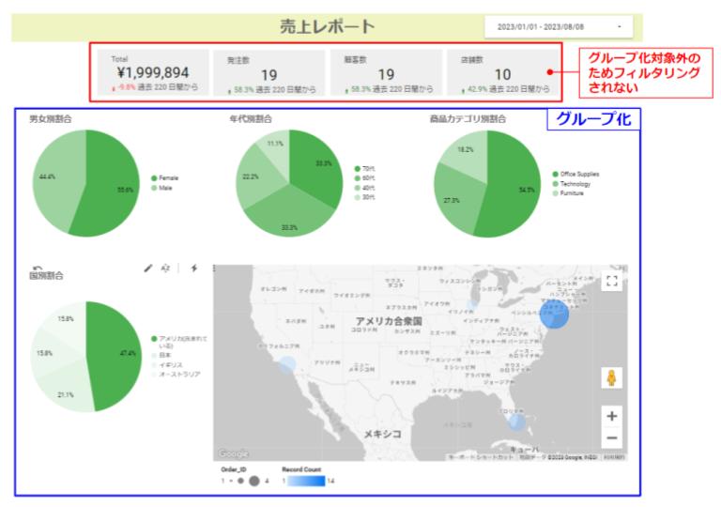Screen dimensions: 721x507
Task: Select the 54.5% Office Supplies pie slice
Action: (x=515, y=184)
